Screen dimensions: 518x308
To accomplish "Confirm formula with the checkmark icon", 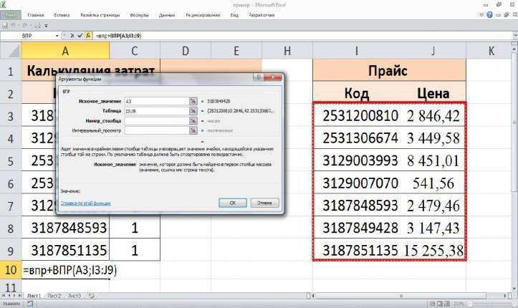I will coord(80,35).
